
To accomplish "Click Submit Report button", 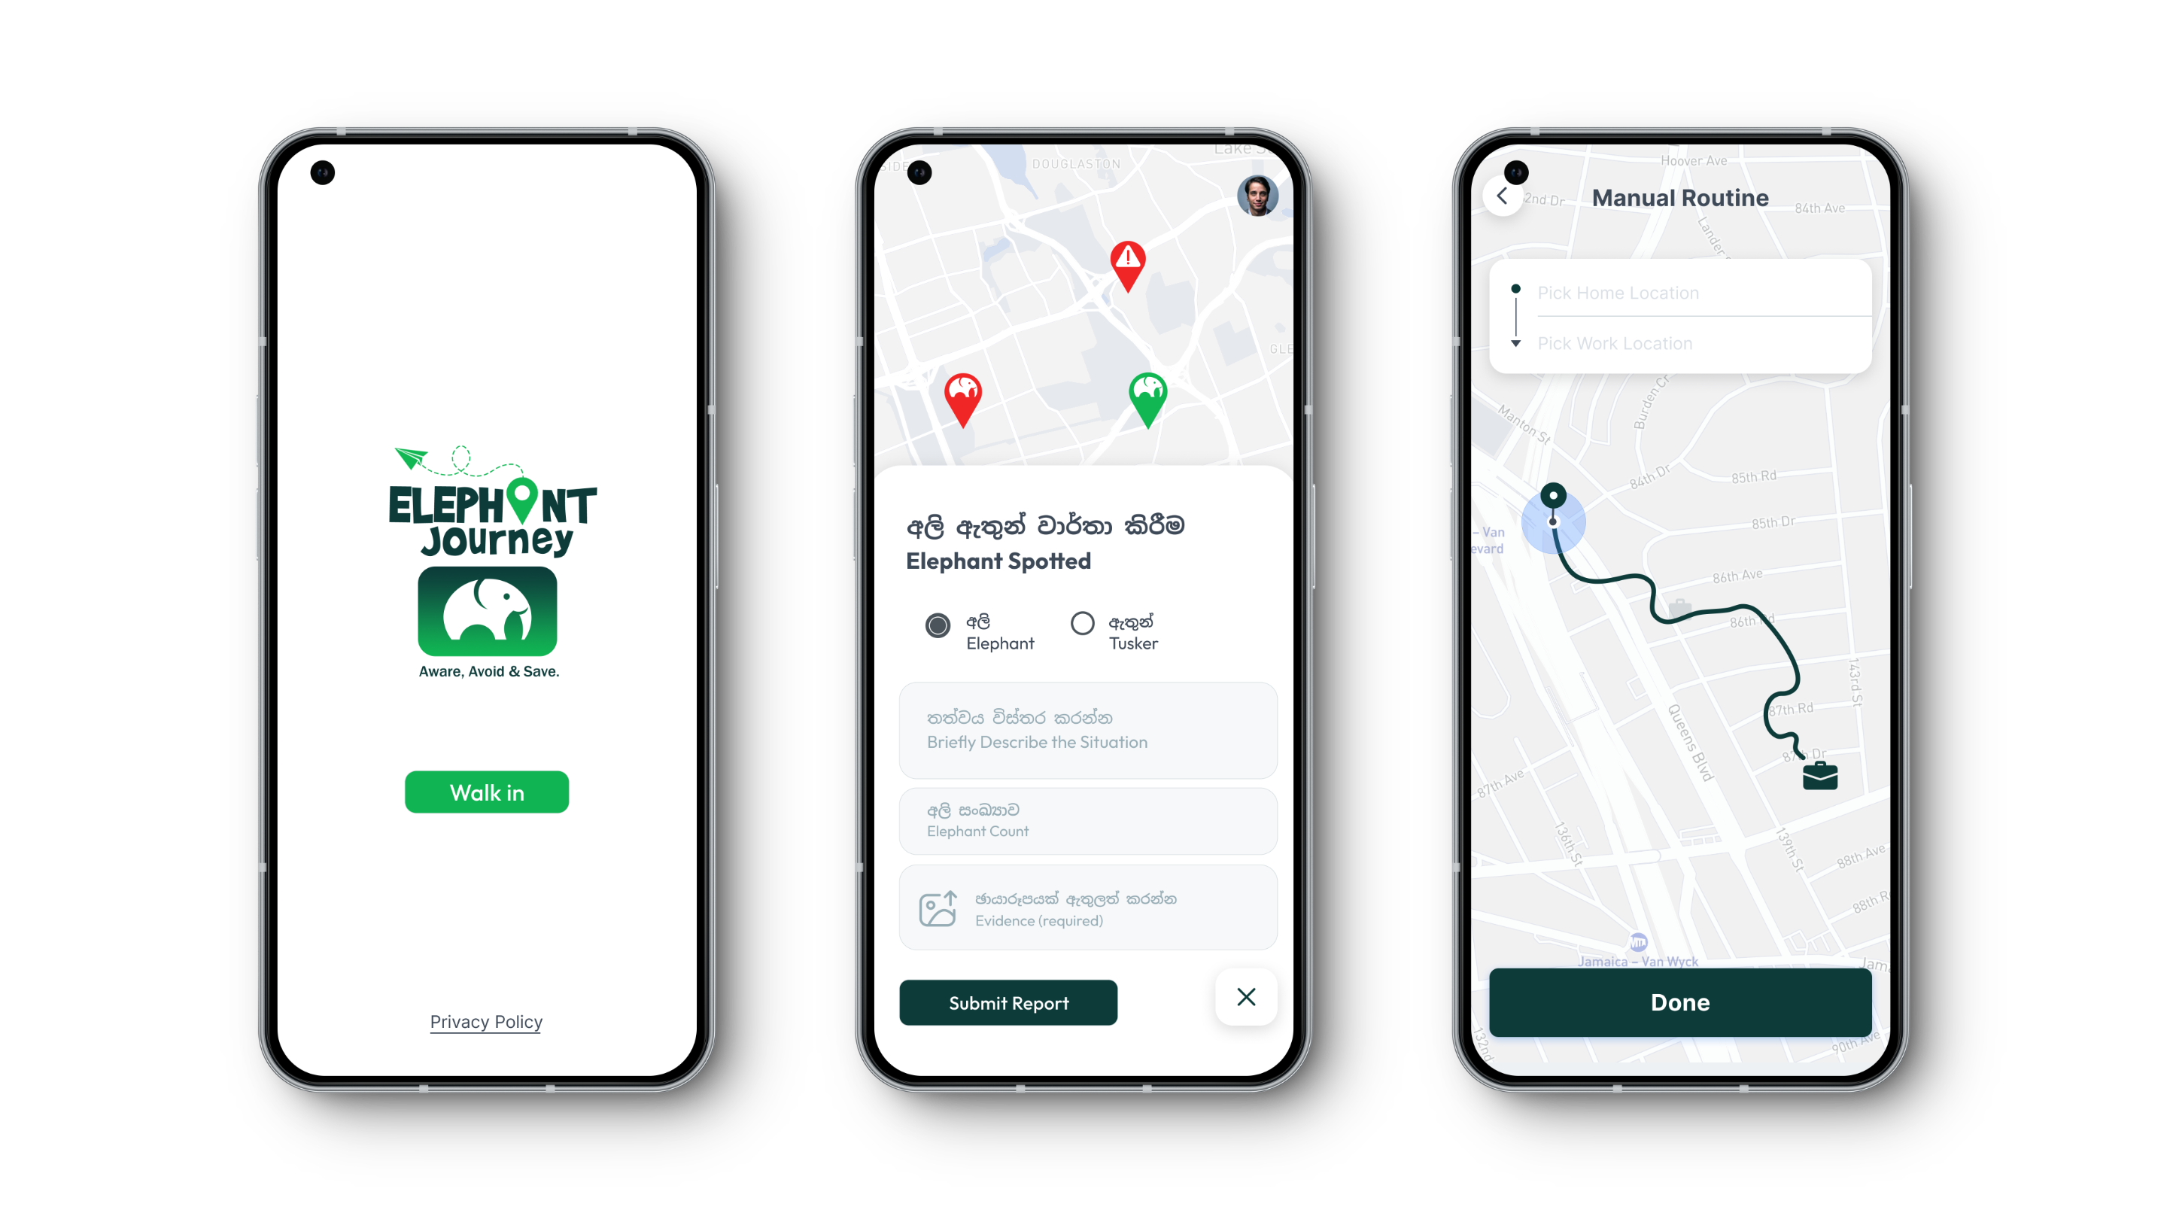I will [1009, 1002].
